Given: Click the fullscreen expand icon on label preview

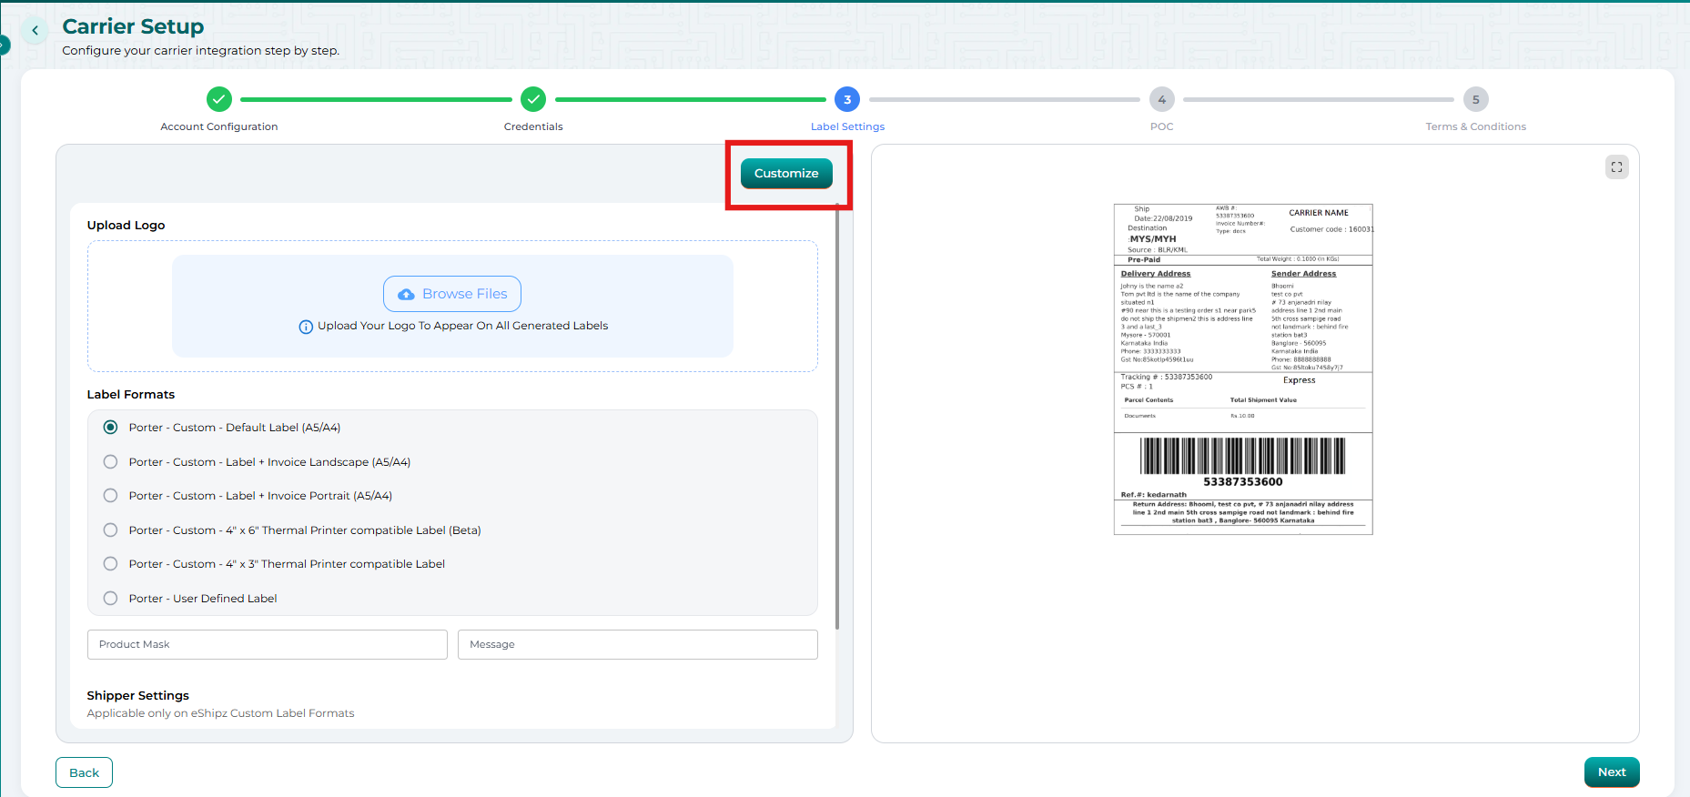Looking at the screenshot, I should click(1616, 167).
